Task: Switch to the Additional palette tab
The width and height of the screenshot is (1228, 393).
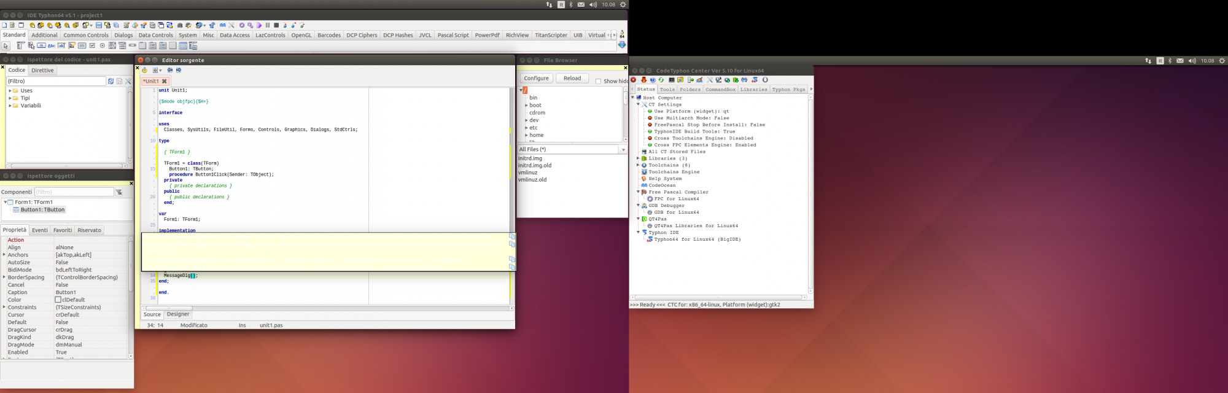Action: pyautogui.click(x=44, y=35)
